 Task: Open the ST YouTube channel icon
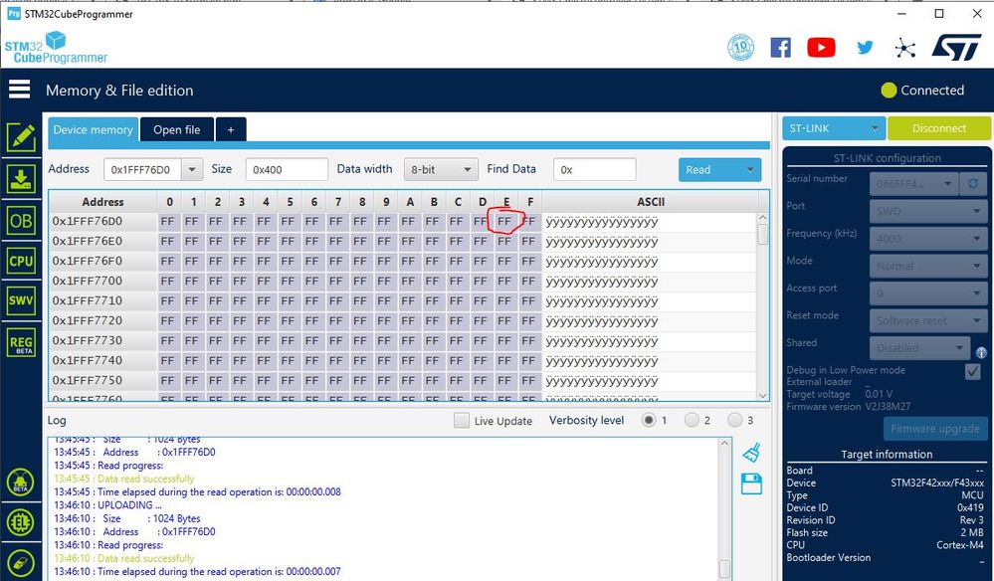coord(821,48)
